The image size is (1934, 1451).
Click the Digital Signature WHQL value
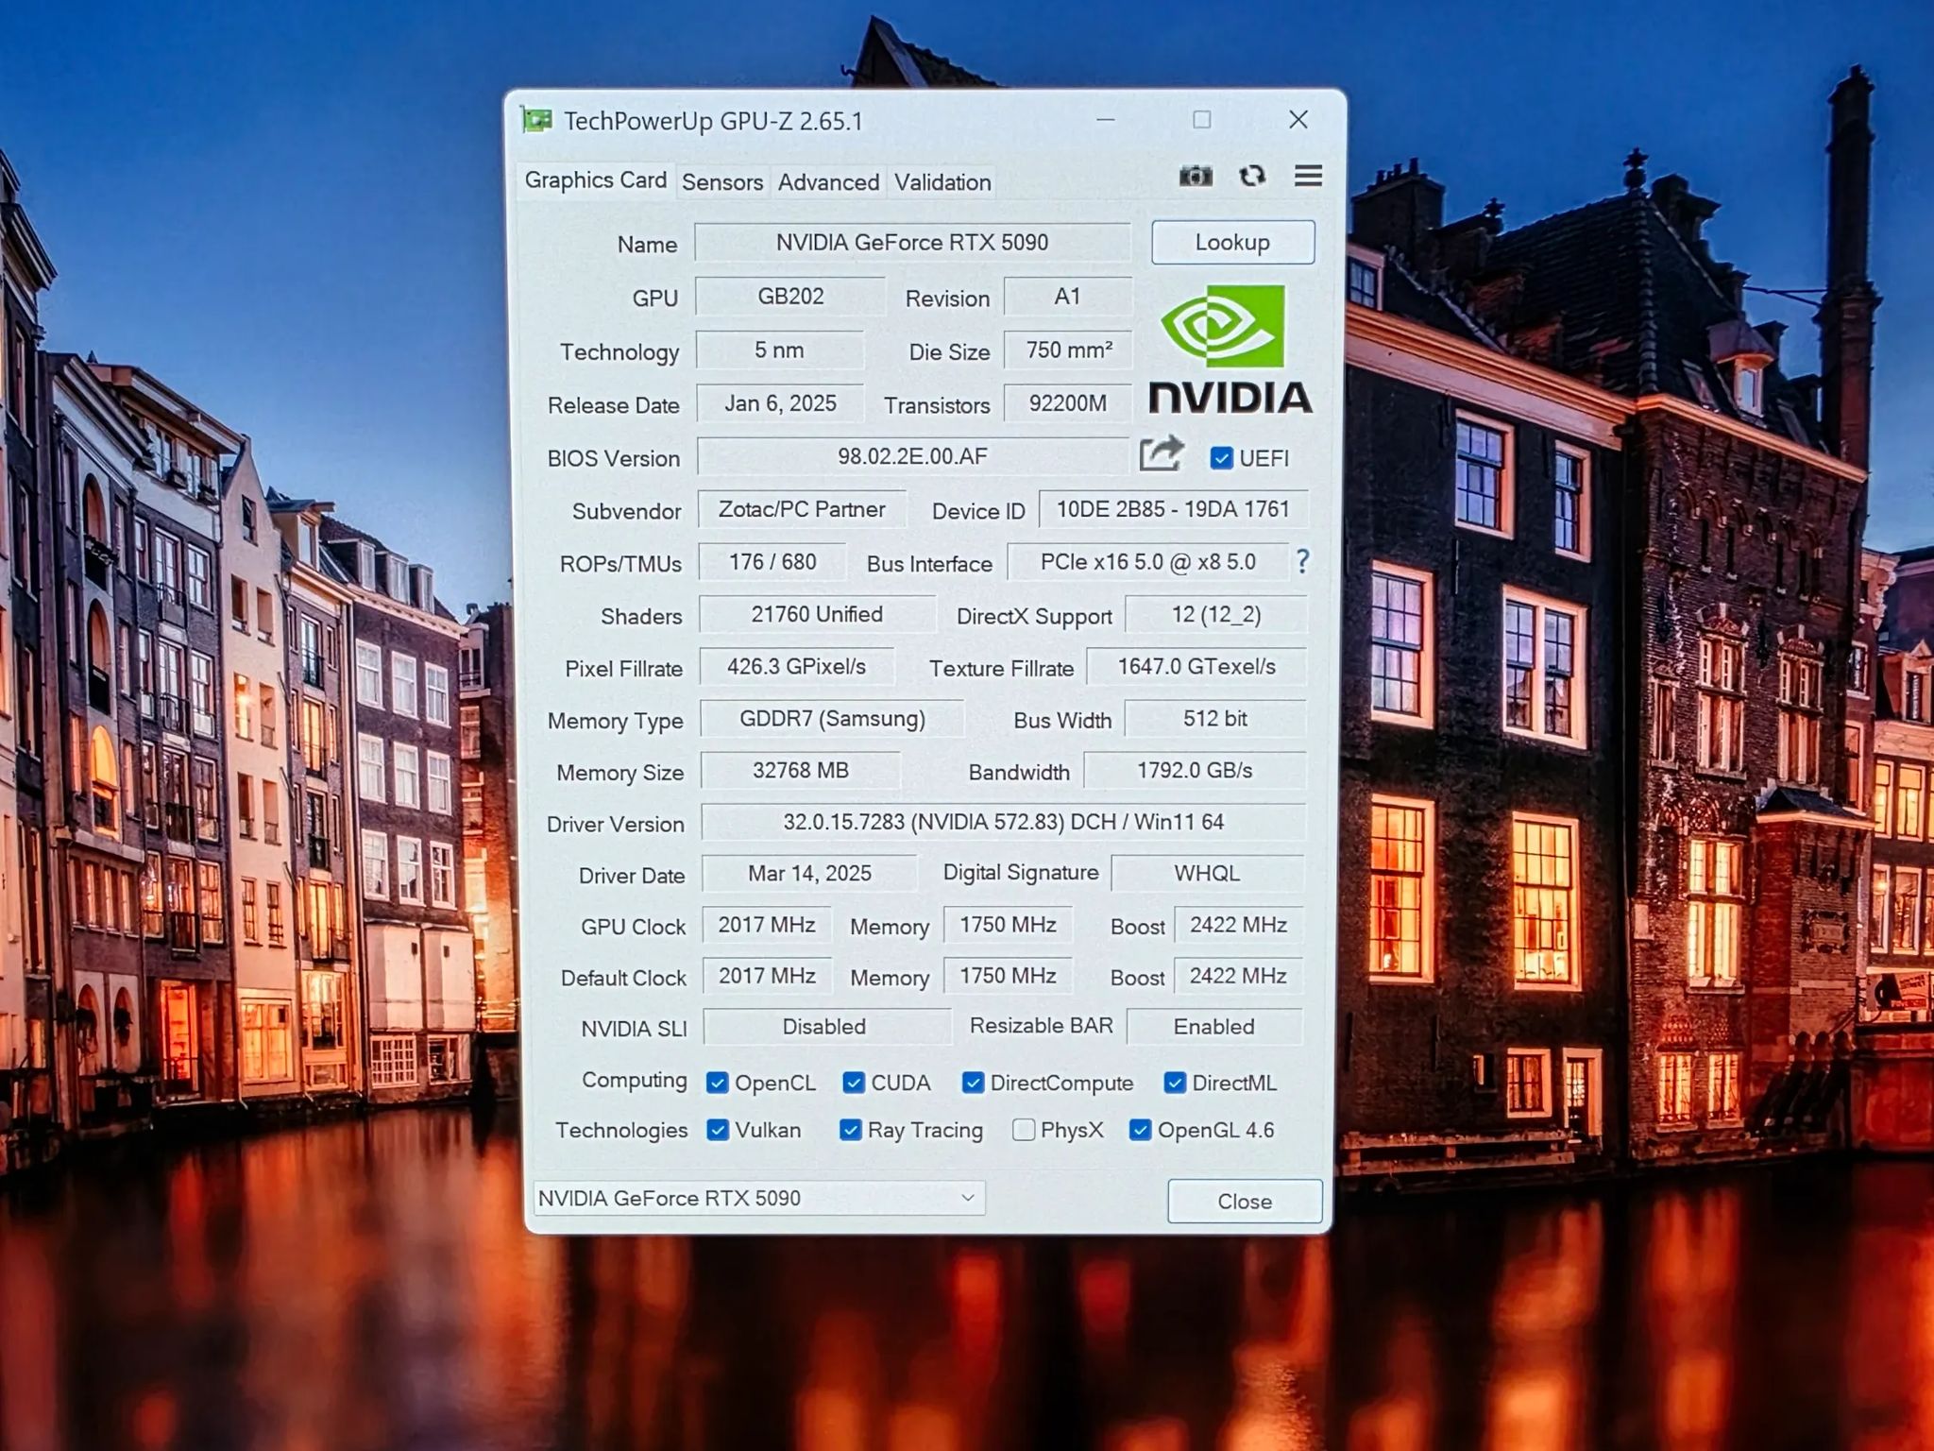1207,873
